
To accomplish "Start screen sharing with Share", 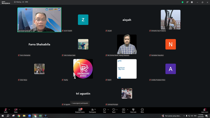I will [x=123, y=110].
